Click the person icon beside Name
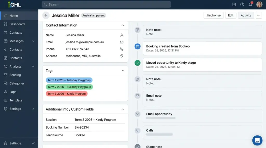 pos(122,35)
